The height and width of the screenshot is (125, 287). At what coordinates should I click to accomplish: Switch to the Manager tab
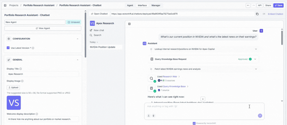[x=156, y=5]
